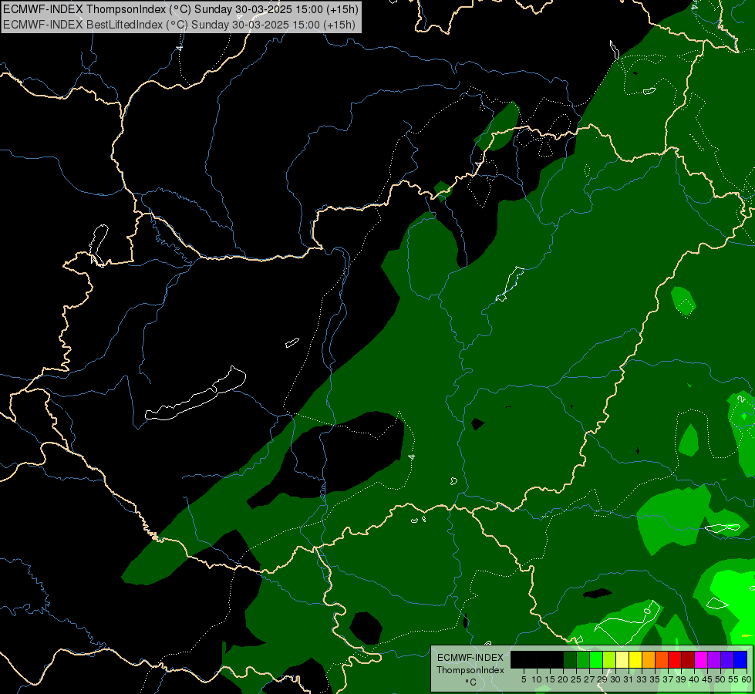Click the legend scale value '40'
This screenshot has height=694, width=755.
pos(694,679)
